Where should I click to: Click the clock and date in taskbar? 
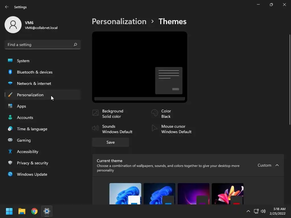[277, 211]
